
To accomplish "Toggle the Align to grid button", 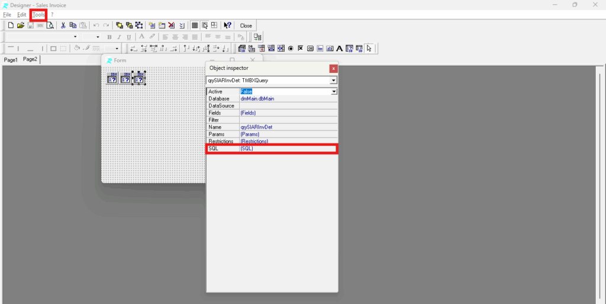I will click(204, 25).
